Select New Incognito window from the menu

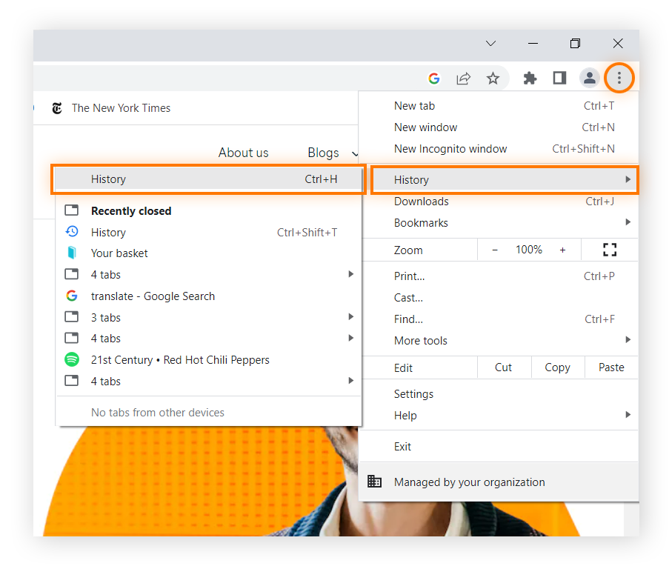[450, 148]
